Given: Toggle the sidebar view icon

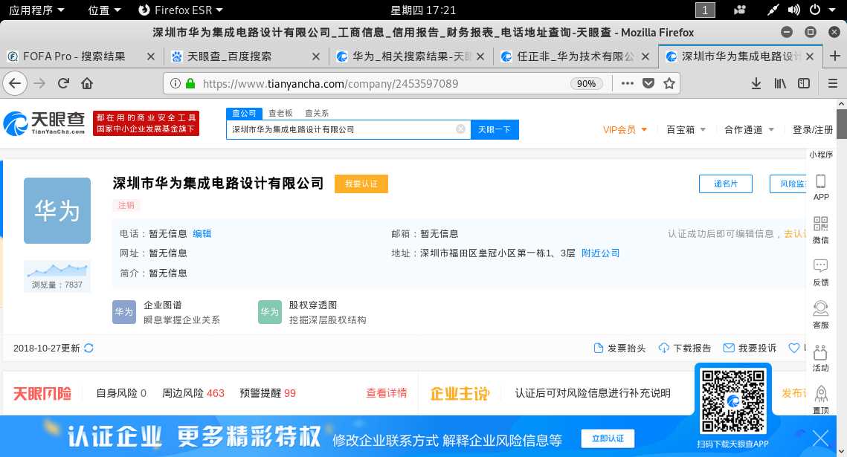Looking at the screenshot, I should pyautogui.click(x=804, y=83).
